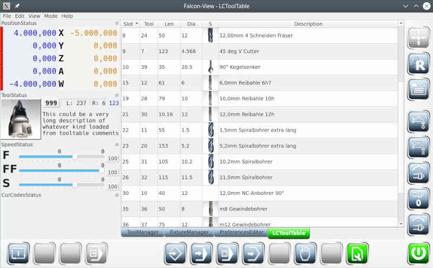Click the Tool column header
Viewport: 433px width, 268px height.
coord(149,24)
